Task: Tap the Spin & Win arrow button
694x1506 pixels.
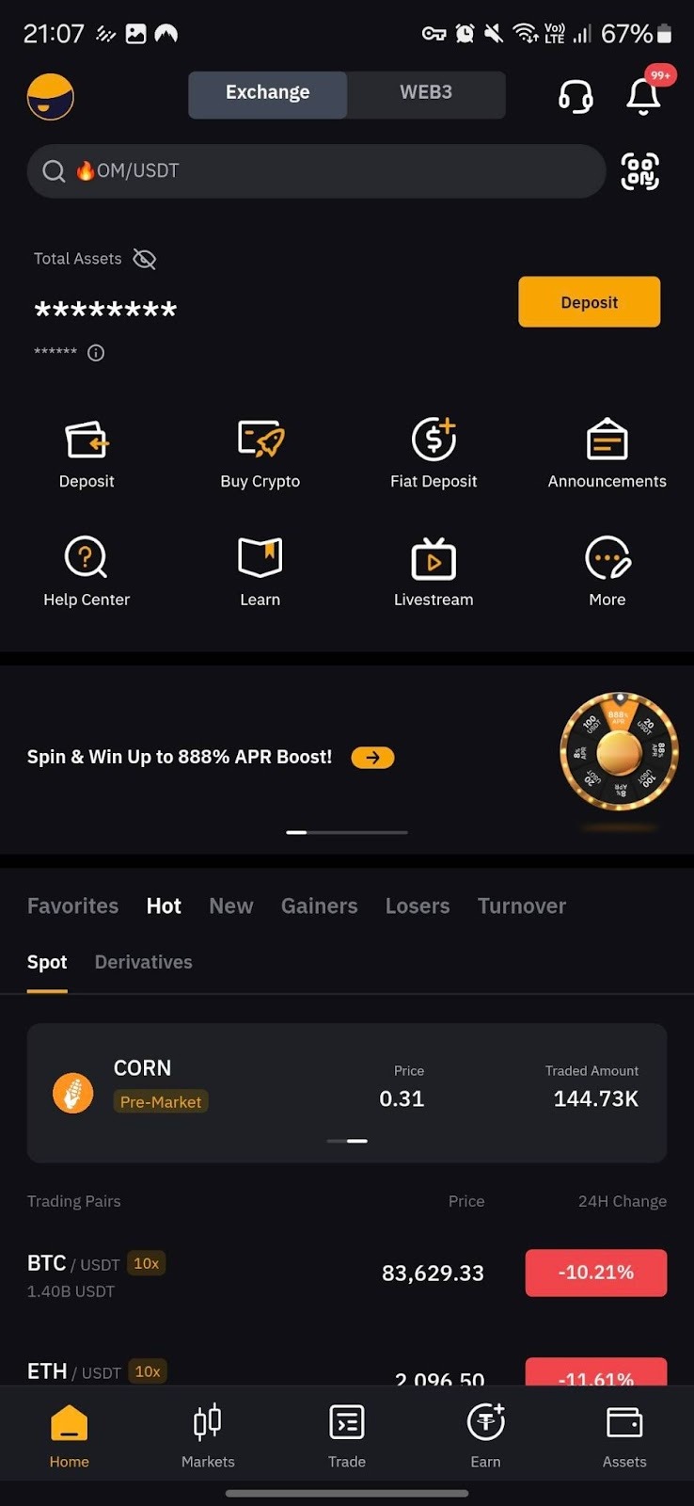Action: click(372, 757)
